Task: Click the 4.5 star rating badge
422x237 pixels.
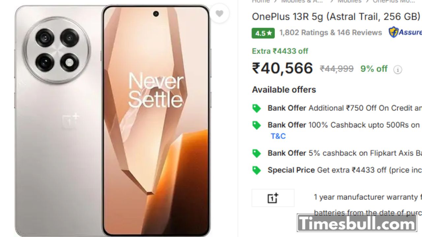Action: [263, 33]
